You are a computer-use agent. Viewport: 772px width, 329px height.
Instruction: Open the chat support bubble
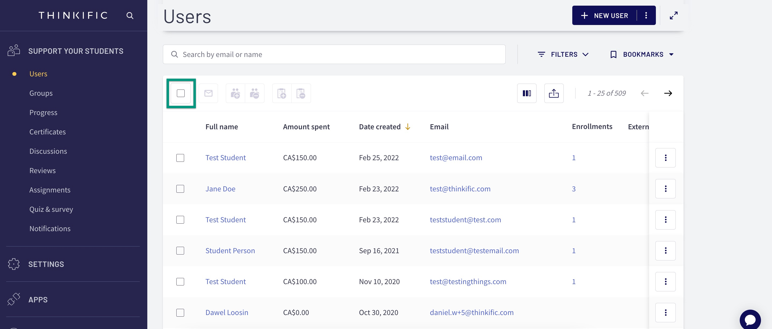coord(750,319)
